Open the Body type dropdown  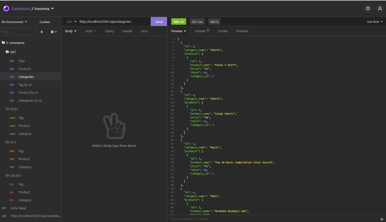point(70,31)
